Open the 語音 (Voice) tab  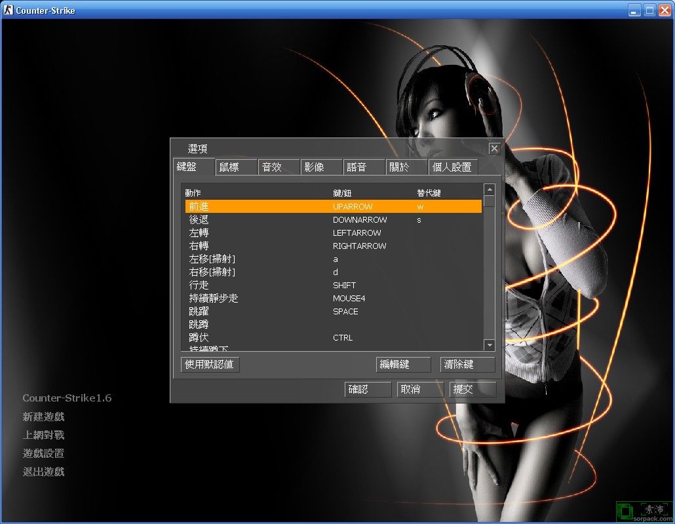tap(364, 167)
